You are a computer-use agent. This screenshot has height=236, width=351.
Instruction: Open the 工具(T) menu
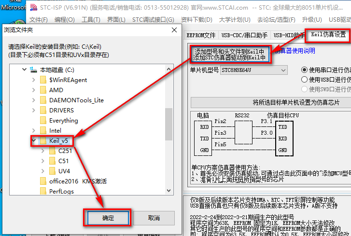(x=91, y=20)
